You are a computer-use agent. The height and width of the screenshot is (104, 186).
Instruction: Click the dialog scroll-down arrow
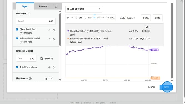[x=172, y=81]
